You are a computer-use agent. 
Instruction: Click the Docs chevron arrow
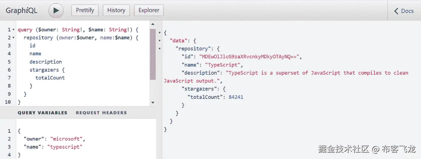pos(396,11)
